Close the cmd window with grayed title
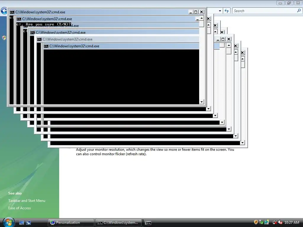This screenshot has height=227, width=303. pyautogui.click(x=229, y=39)
